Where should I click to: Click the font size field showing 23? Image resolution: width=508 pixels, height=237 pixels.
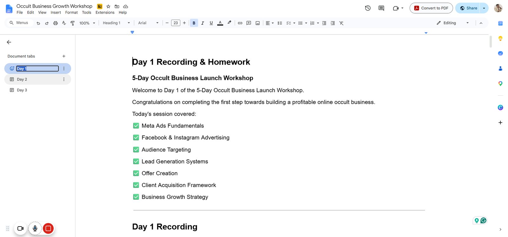pos(176,23)
